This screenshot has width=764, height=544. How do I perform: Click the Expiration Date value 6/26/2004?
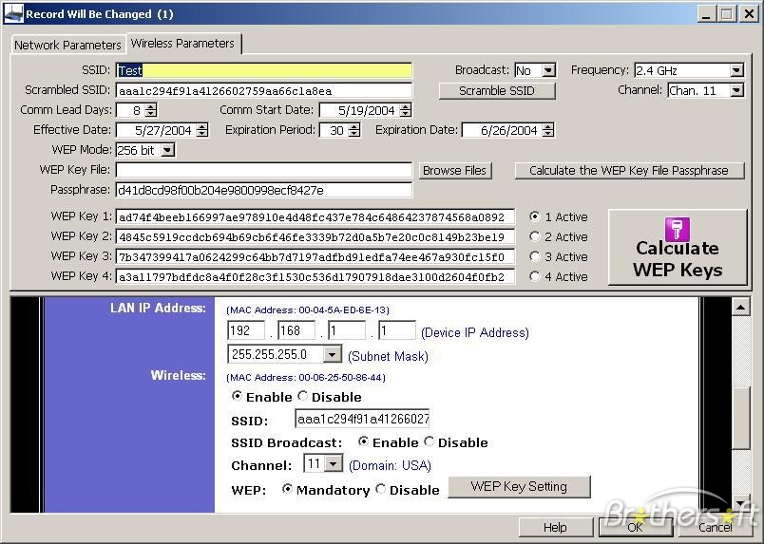click(x=508, y=130)
